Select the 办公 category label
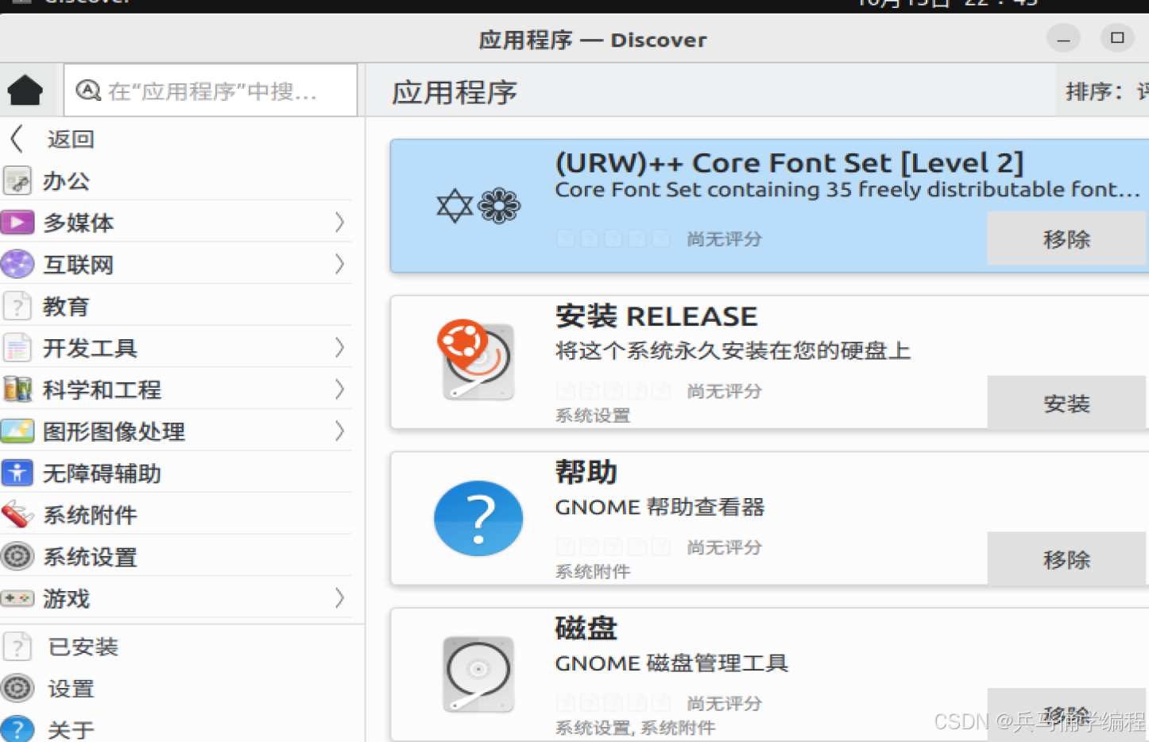Viewport: 1149px width, 742px height. click(66, 181)
